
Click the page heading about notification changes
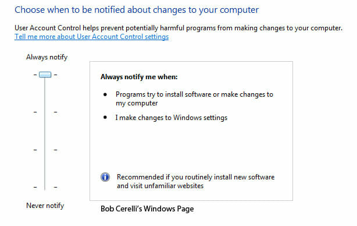click(137, 10)
